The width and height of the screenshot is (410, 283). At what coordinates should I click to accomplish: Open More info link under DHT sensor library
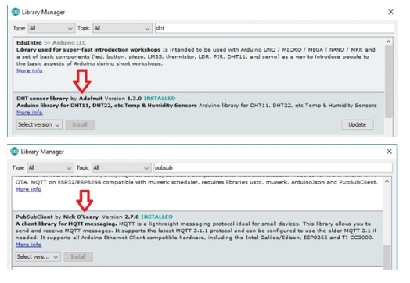pyautogui.click(x=30, y=113)
